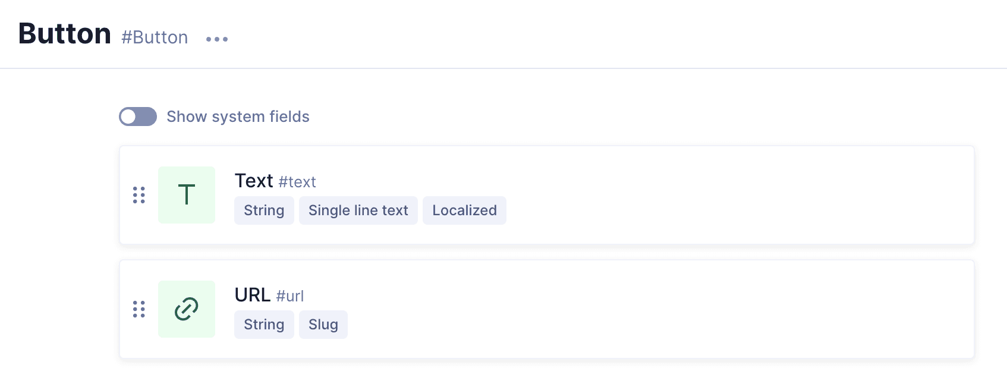The height and width of the screenshot is (390, 1007).
Task: Click the "Button" model title
Action: click(65, 34)
